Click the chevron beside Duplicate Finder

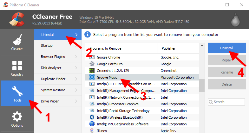[x=76, y=79]
